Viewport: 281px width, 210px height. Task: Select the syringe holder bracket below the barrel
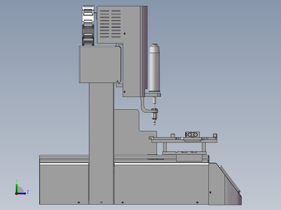click(x=152, y=95)
